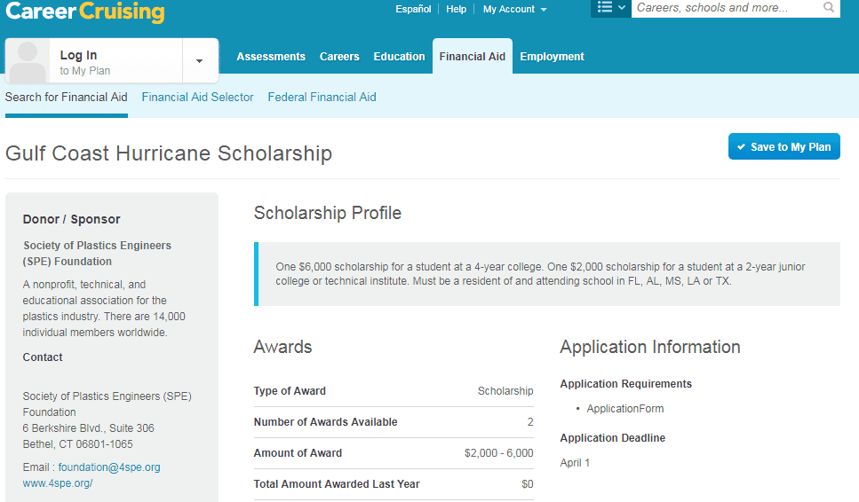Click the user avatar placeholder

pyautogui.click(x=28, y=60)
